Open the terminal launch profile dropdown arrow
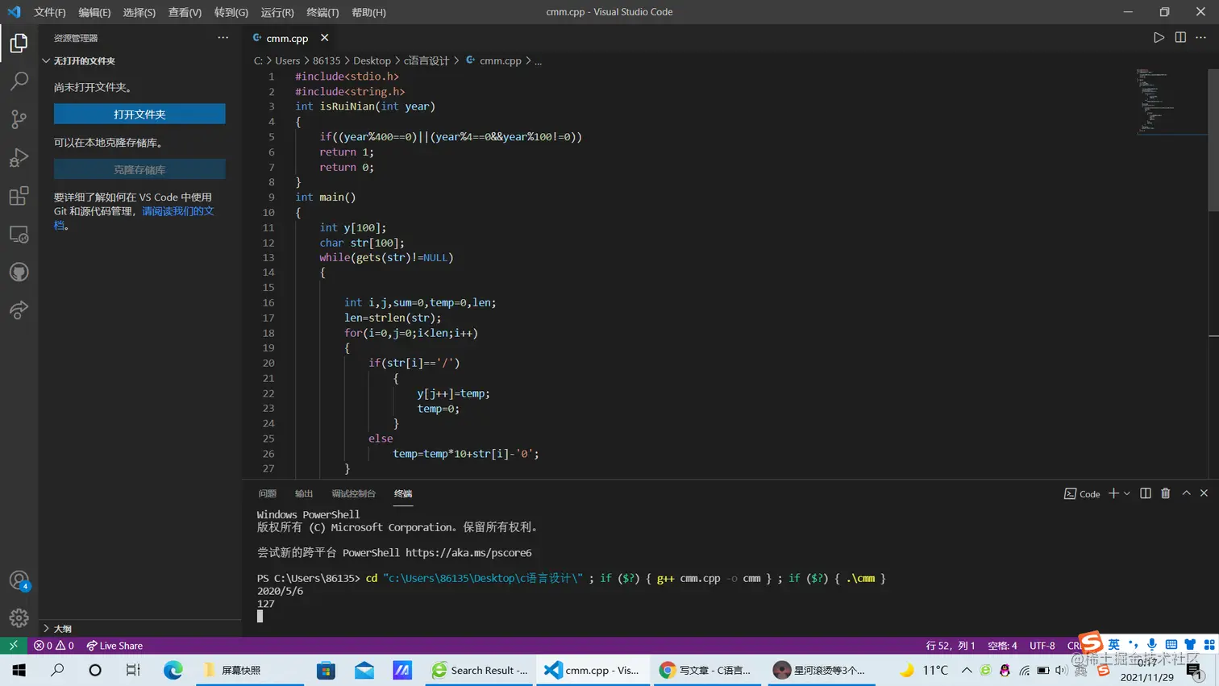 coord(1127,493)
